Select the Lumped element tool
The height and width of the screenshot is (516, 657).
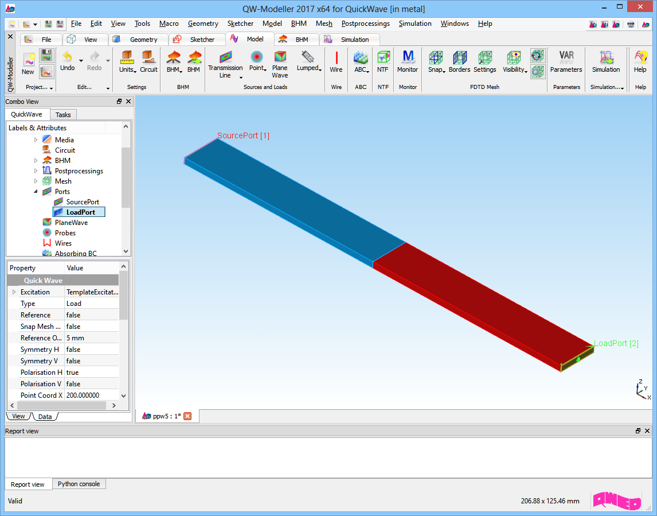point(308,56)
